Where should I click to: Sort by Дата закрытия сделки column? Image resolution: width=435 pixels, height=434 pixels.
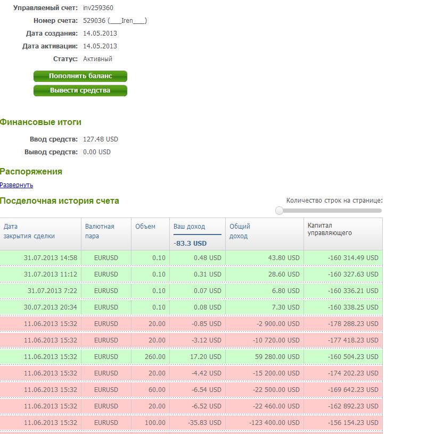click(29, 231)
